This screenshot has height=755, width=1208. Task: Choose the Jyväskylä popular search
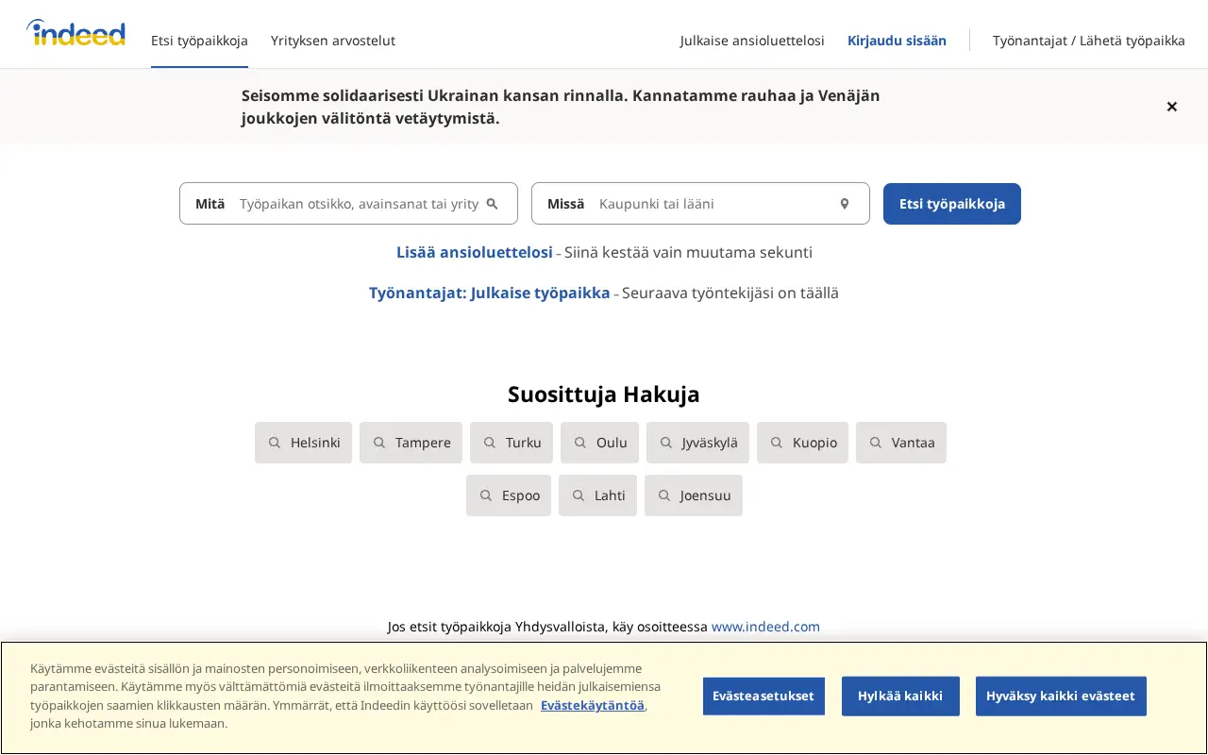coord(697,443)
